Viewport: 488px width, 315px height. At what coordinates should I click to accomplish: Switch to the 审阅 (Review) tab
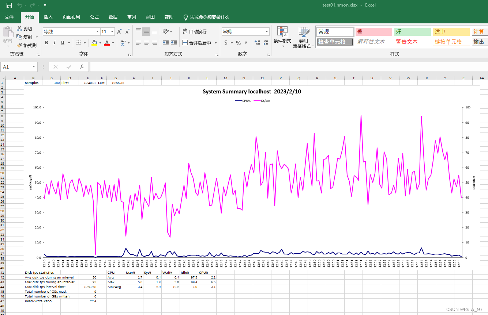132,17
